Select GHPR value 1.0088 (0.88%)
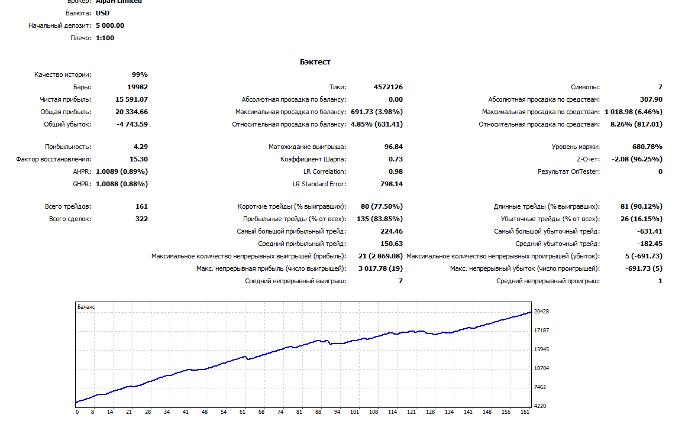 pos(122,184)
